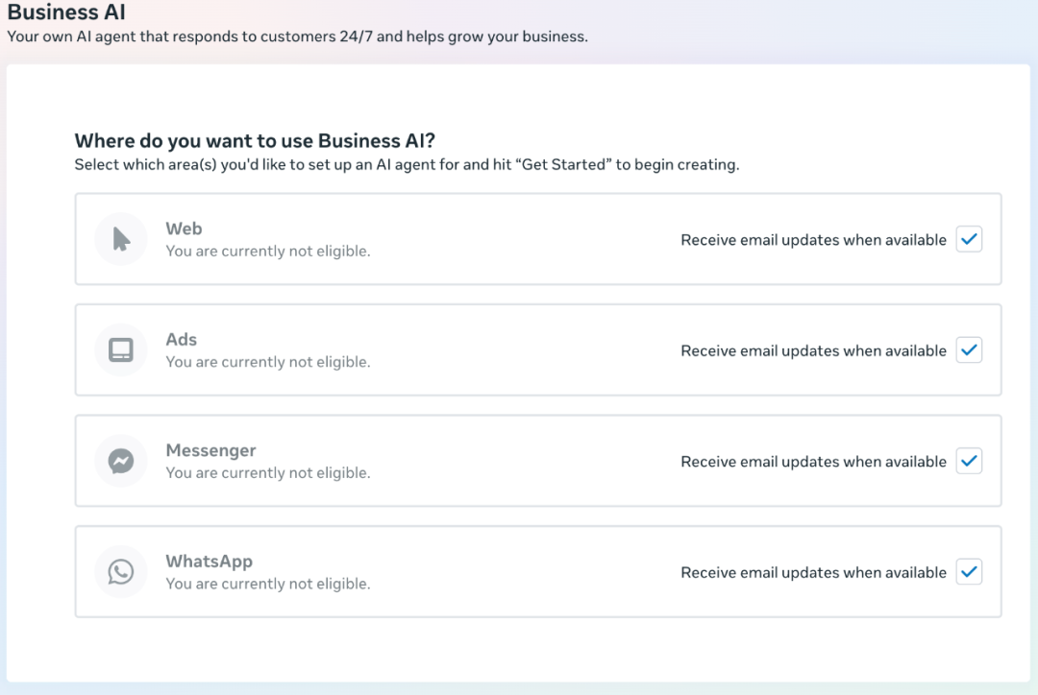The image size is (1038, 695).
Task: Click 'Where do you want to use Business AI?' heading
Action: [255, 141]
